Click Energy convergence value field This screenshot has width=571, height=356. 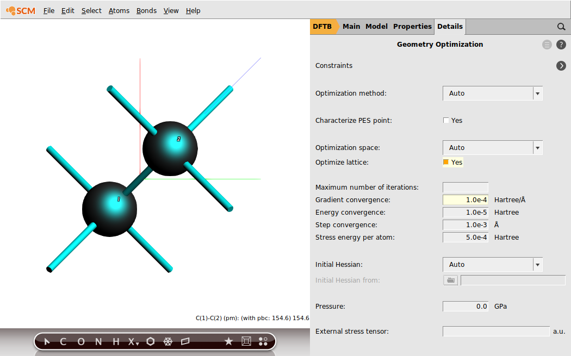[x=466, y=212]
